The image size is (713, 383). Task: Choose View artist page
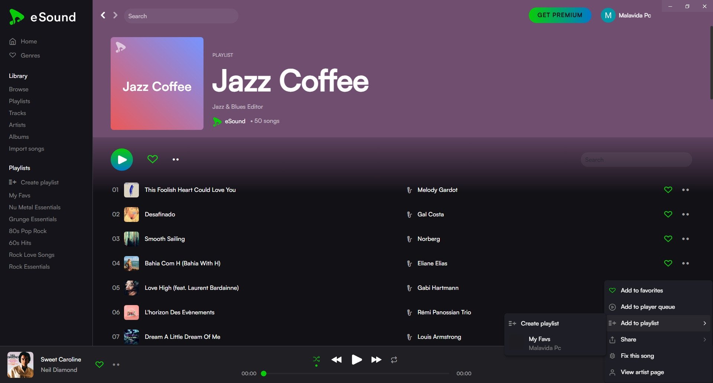[658, 372]
